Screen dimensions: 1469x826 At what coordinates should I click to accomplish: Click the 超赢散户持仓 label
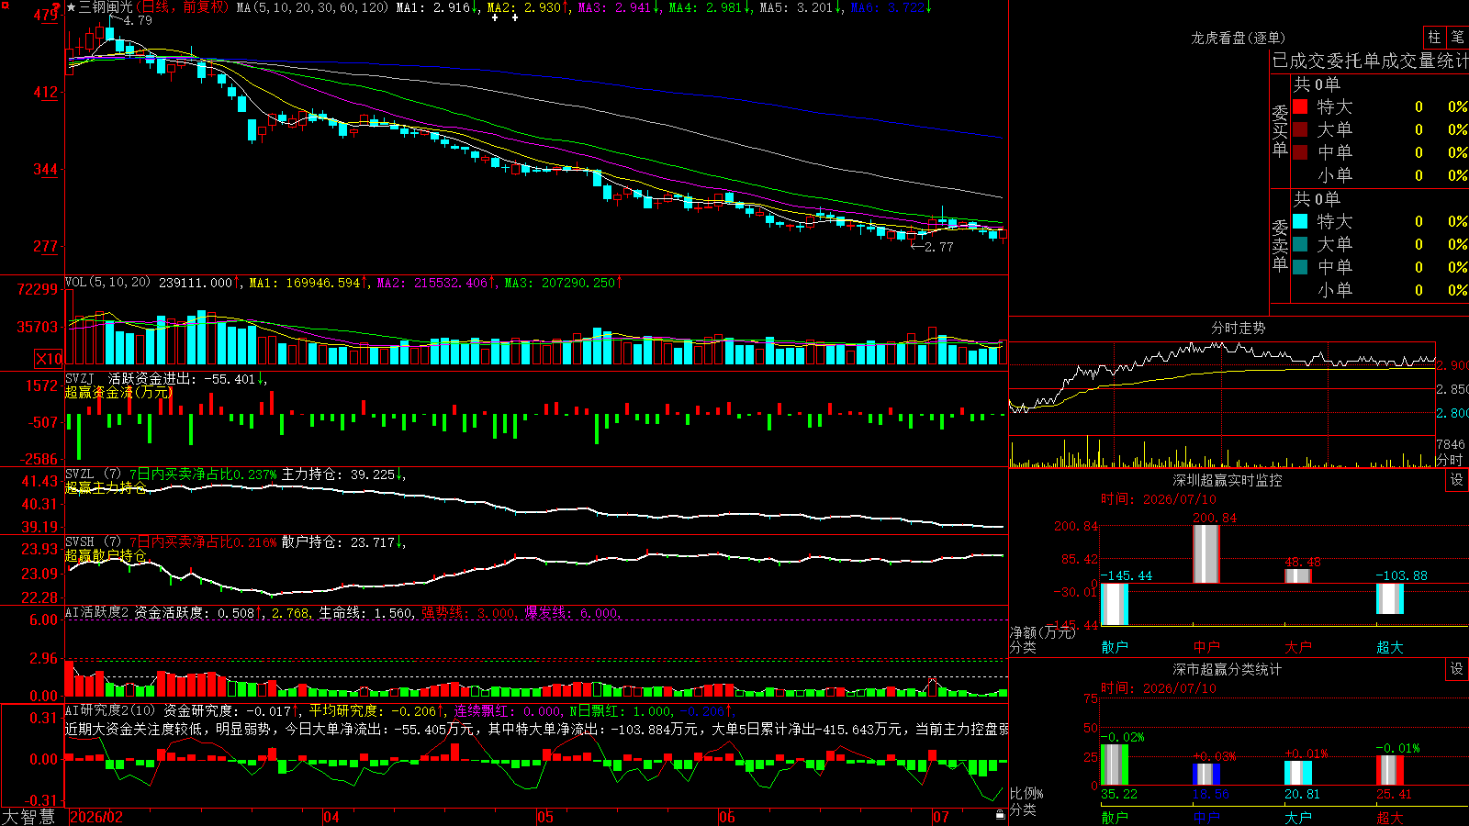[x=106, y=556]
